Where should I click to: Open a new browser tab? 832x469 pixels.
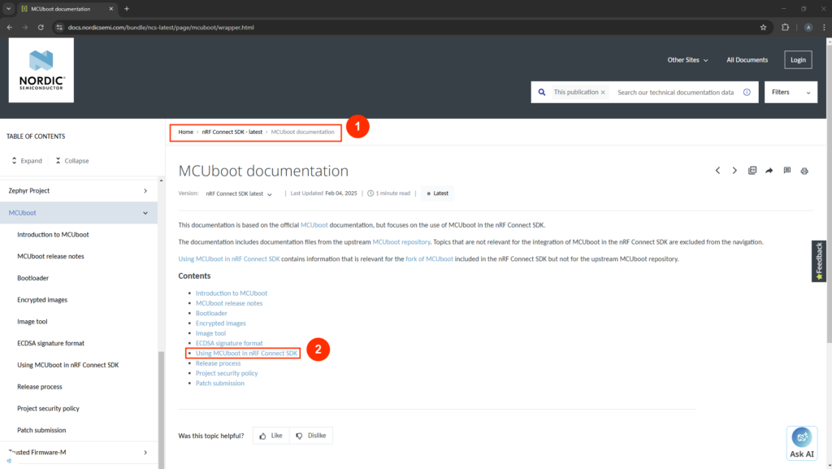pyautogui.click(x=126, y=8)
